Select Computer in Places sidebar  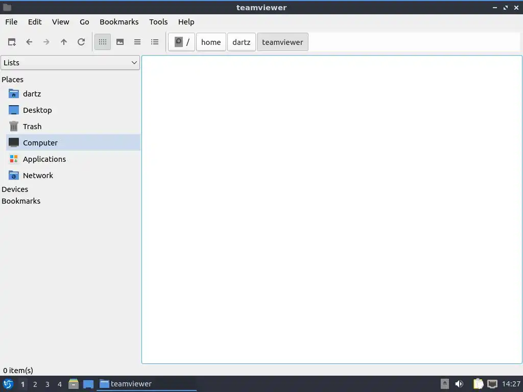(x=74, y=143)
